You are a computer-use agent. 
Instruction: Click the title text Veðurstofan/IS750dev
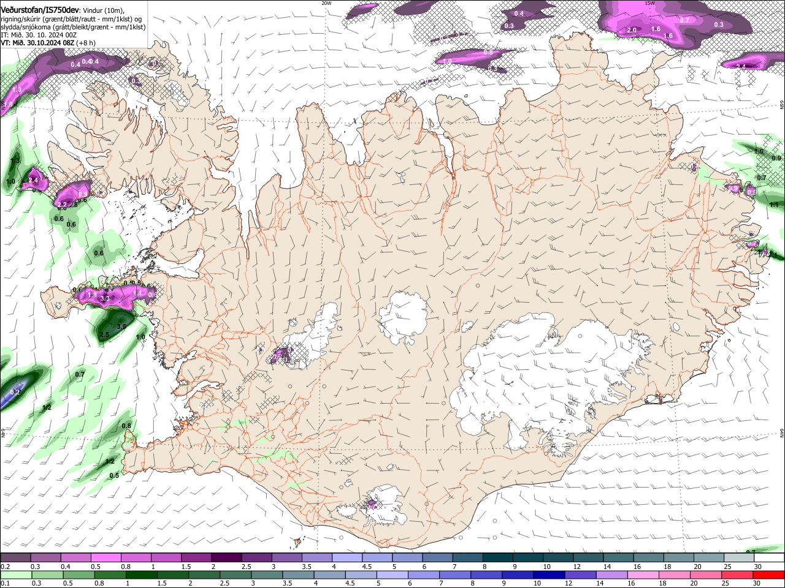pyautogui.click(x=39, y=9)
